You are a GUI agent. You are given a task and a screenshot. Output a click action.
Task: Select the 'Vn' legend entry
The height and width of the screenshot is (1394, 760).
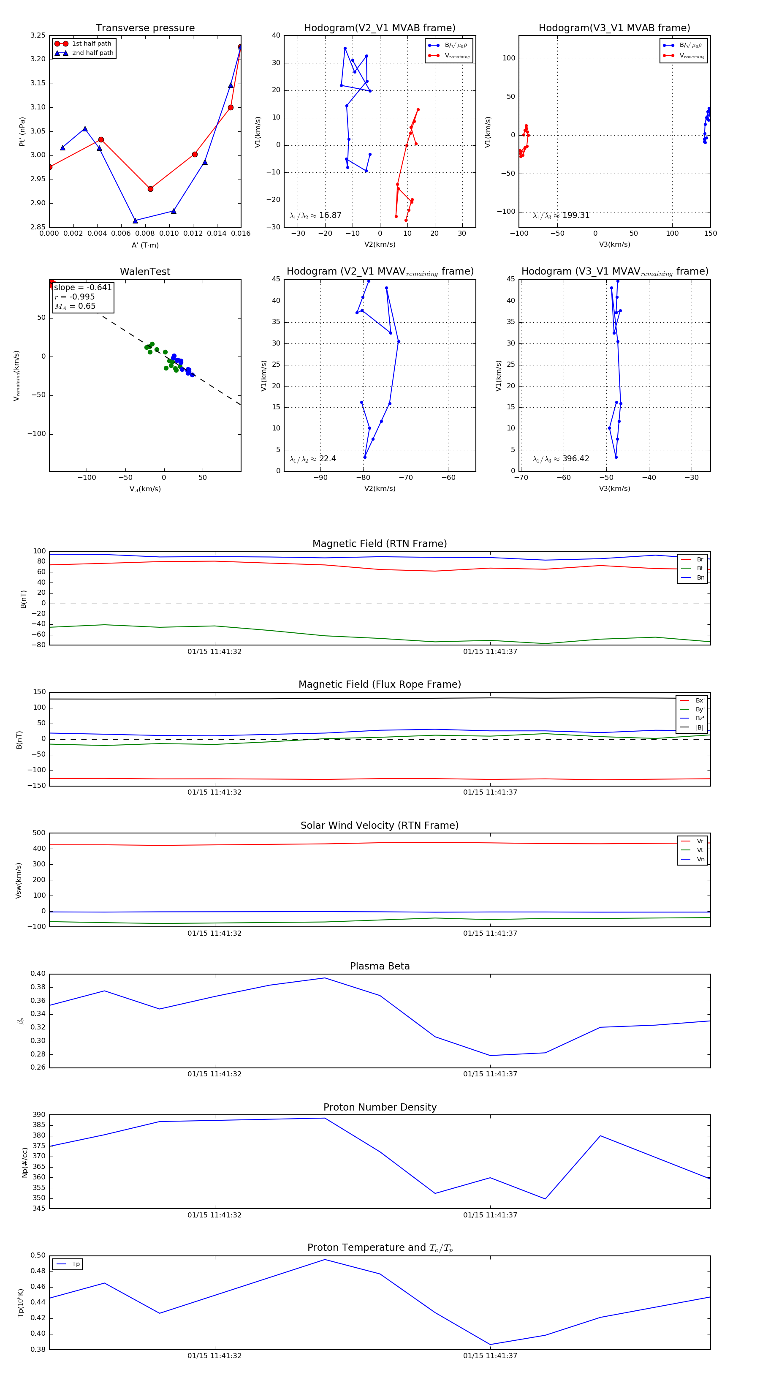tap(692, 859)
